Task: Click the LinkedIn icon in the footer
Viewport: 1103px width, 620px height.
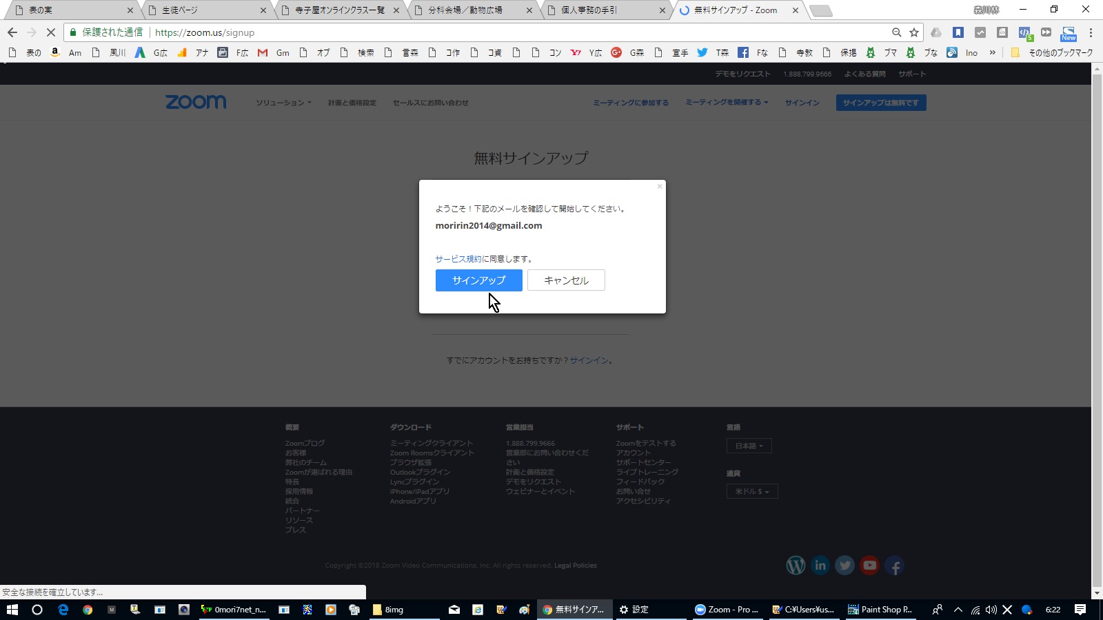Action: (x=820, y=566)
